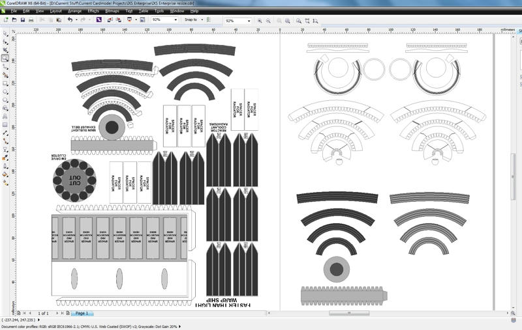Open the Edit menu
Screen dimensions: 522x330
pyautogui.click(x=26, y=11)
